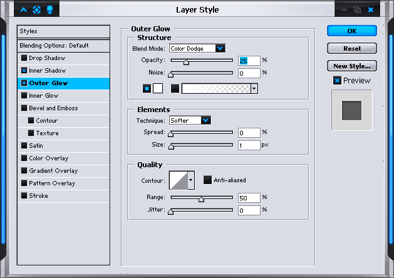Enable the Drop Shadow checkbox
The image size is (394, 278).
tap(24, 58)
